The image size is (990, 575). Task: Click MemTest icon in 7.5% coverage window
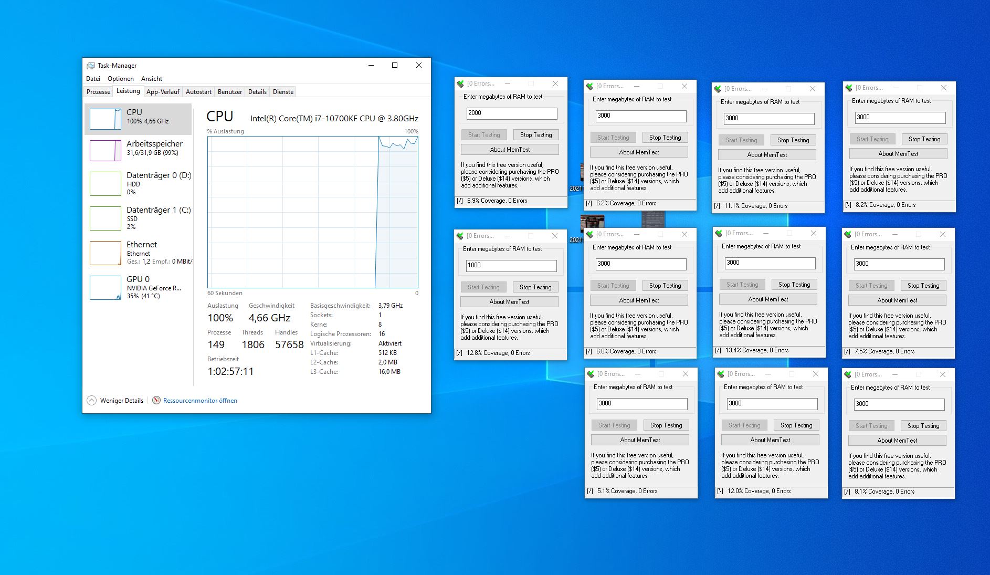pyautogui.click(x=848, y=234)
